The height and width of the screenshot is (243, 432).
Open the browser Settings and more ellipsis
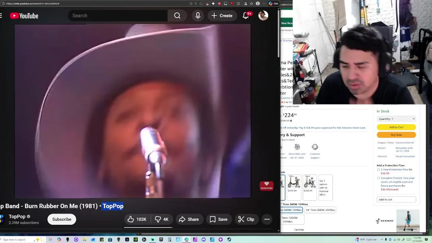point(264,3)
